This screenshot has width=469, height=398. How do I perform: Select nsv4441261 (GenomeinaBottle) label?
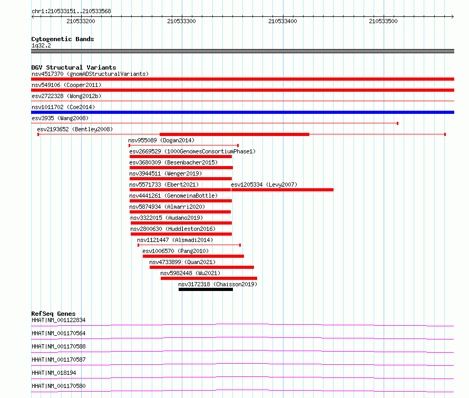click(173, 196)
